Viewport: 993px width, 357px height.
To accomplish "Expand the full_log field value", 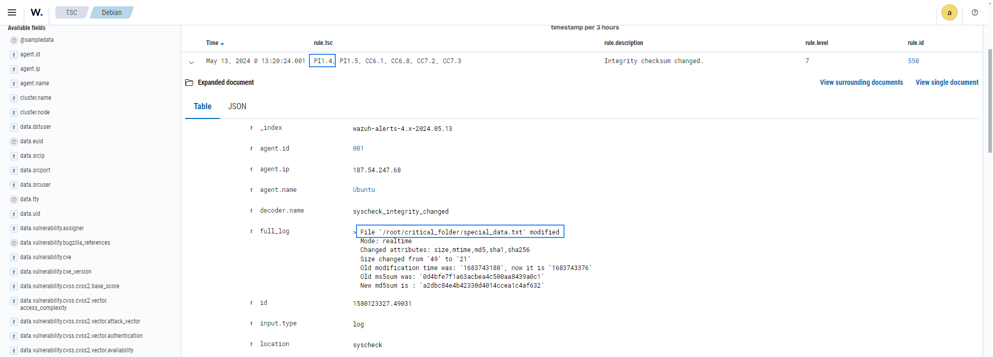I will 355,232.
